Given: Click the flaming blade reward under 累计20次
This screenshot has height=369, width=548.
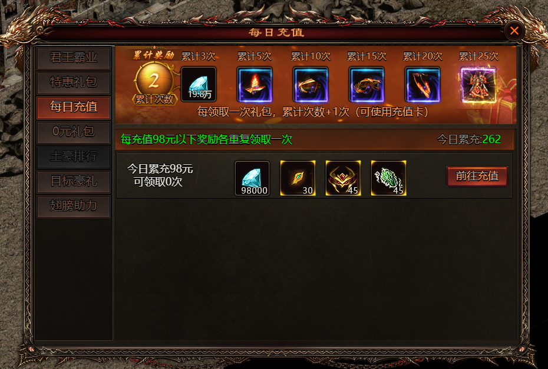Looking at the screenshot, I should [x=422, y=84].
